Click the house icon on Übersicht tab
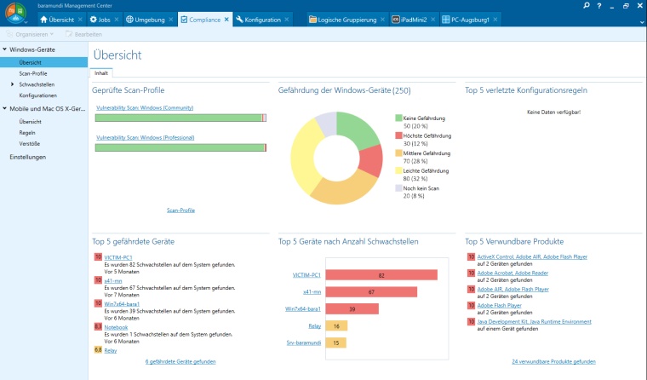 pyautogui.click(x=44, y=20)
